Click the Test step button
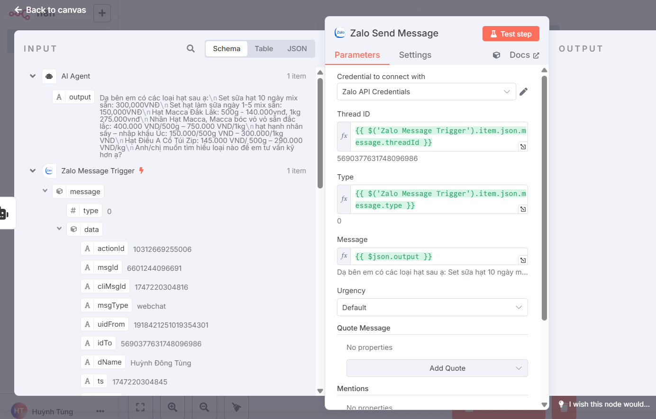This screenshot has width=656, height=419. (x=511, y=34)
